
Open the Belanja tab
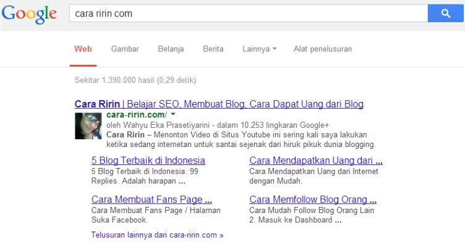click(x=171, y=49)
